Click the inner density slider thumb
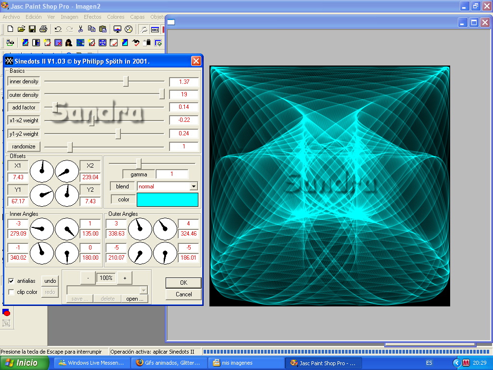 (126, 81)
